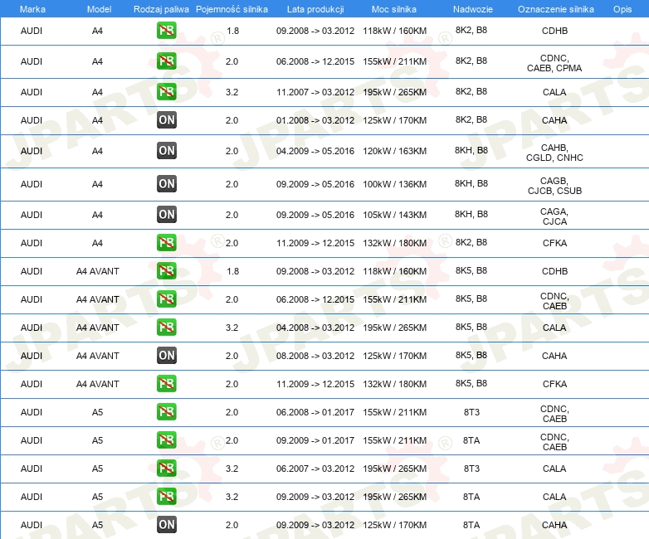Click the Nadwozie column header
The image size is (649, 539).
(473, 9)
